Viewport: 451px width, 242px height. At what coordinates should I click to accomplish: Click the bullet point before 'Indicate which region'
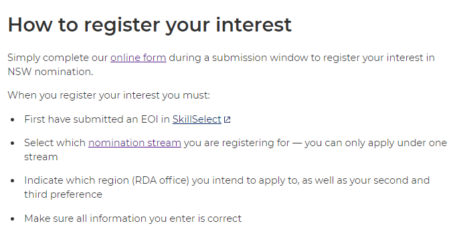click(12, 181)
